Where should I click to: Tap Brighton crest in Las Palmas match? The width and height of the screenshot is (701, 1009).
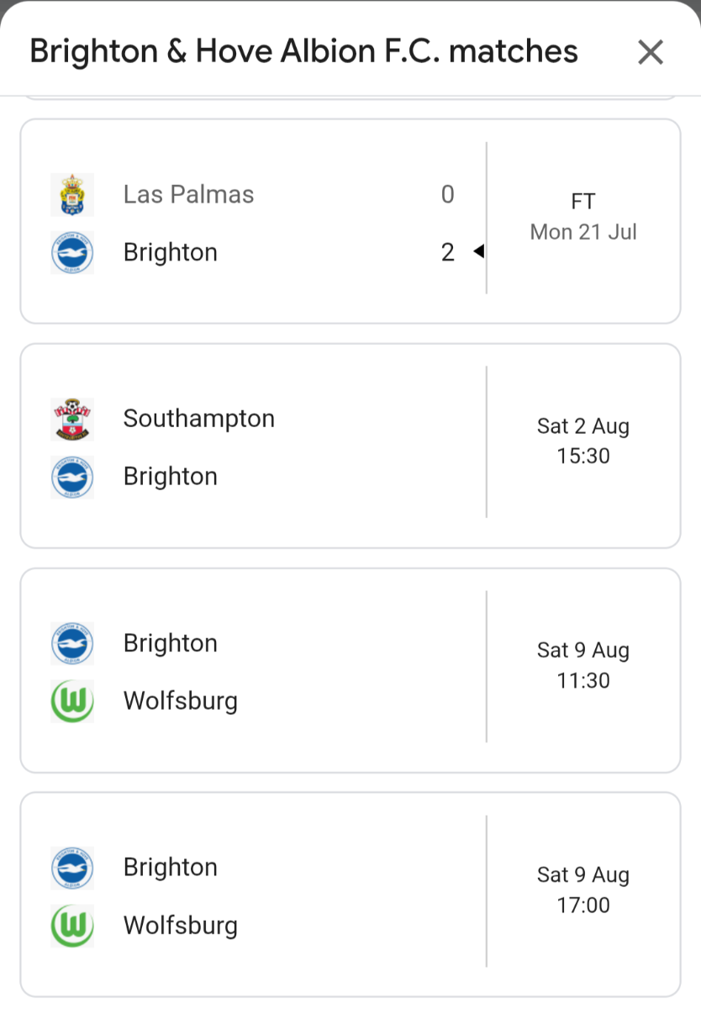tap(72, 252)
